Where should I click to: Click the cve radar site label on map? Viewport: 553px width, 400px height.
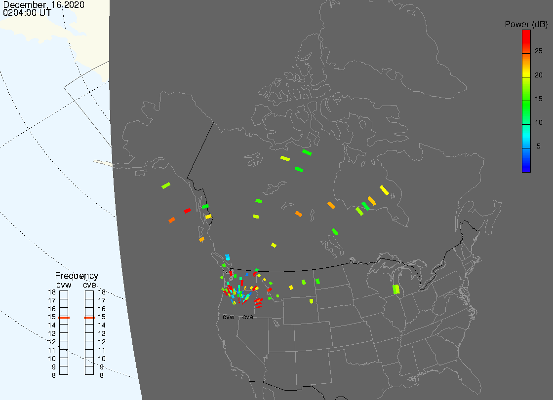click(247, 317)
